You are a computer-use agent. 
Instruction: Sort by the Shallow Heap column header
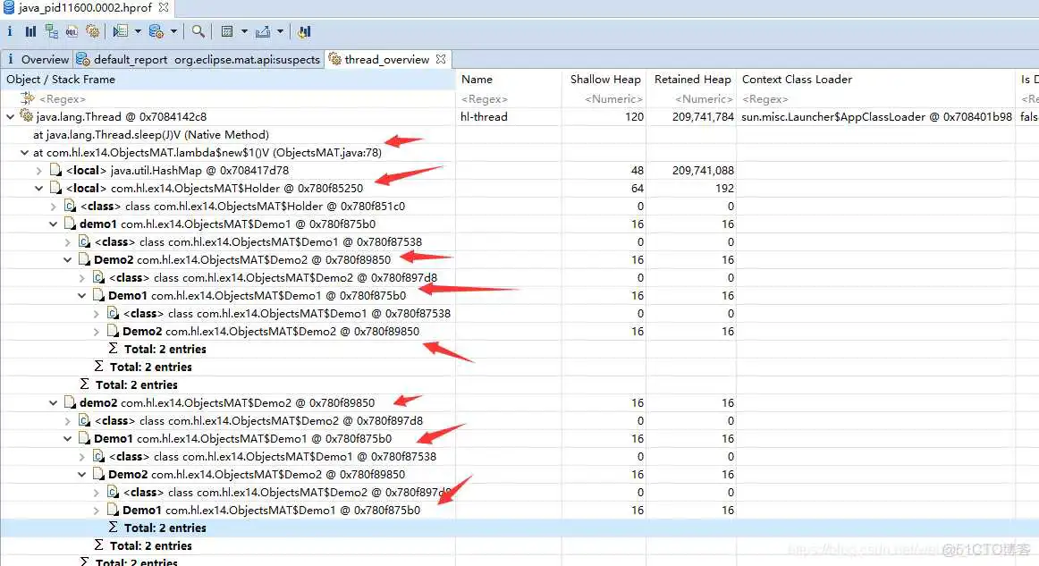(x=604, y=80)
